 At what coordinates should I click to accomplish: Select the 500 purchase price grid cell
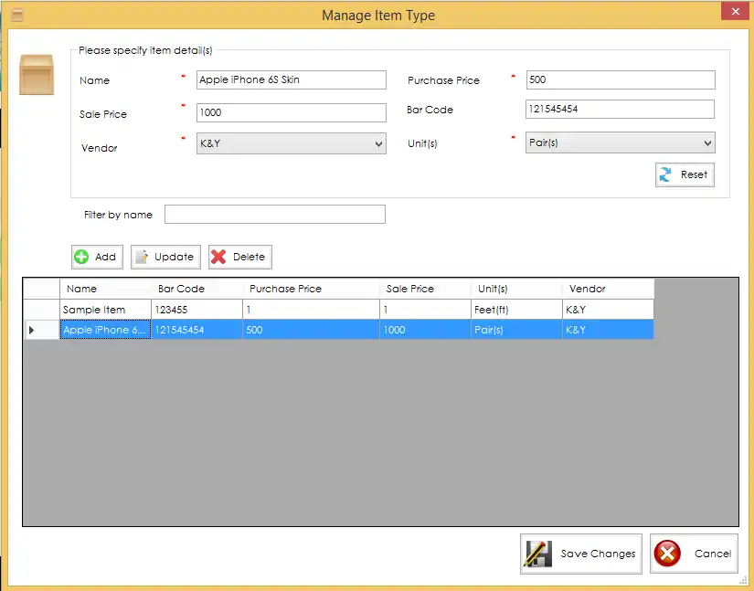[x=311, y=330]
